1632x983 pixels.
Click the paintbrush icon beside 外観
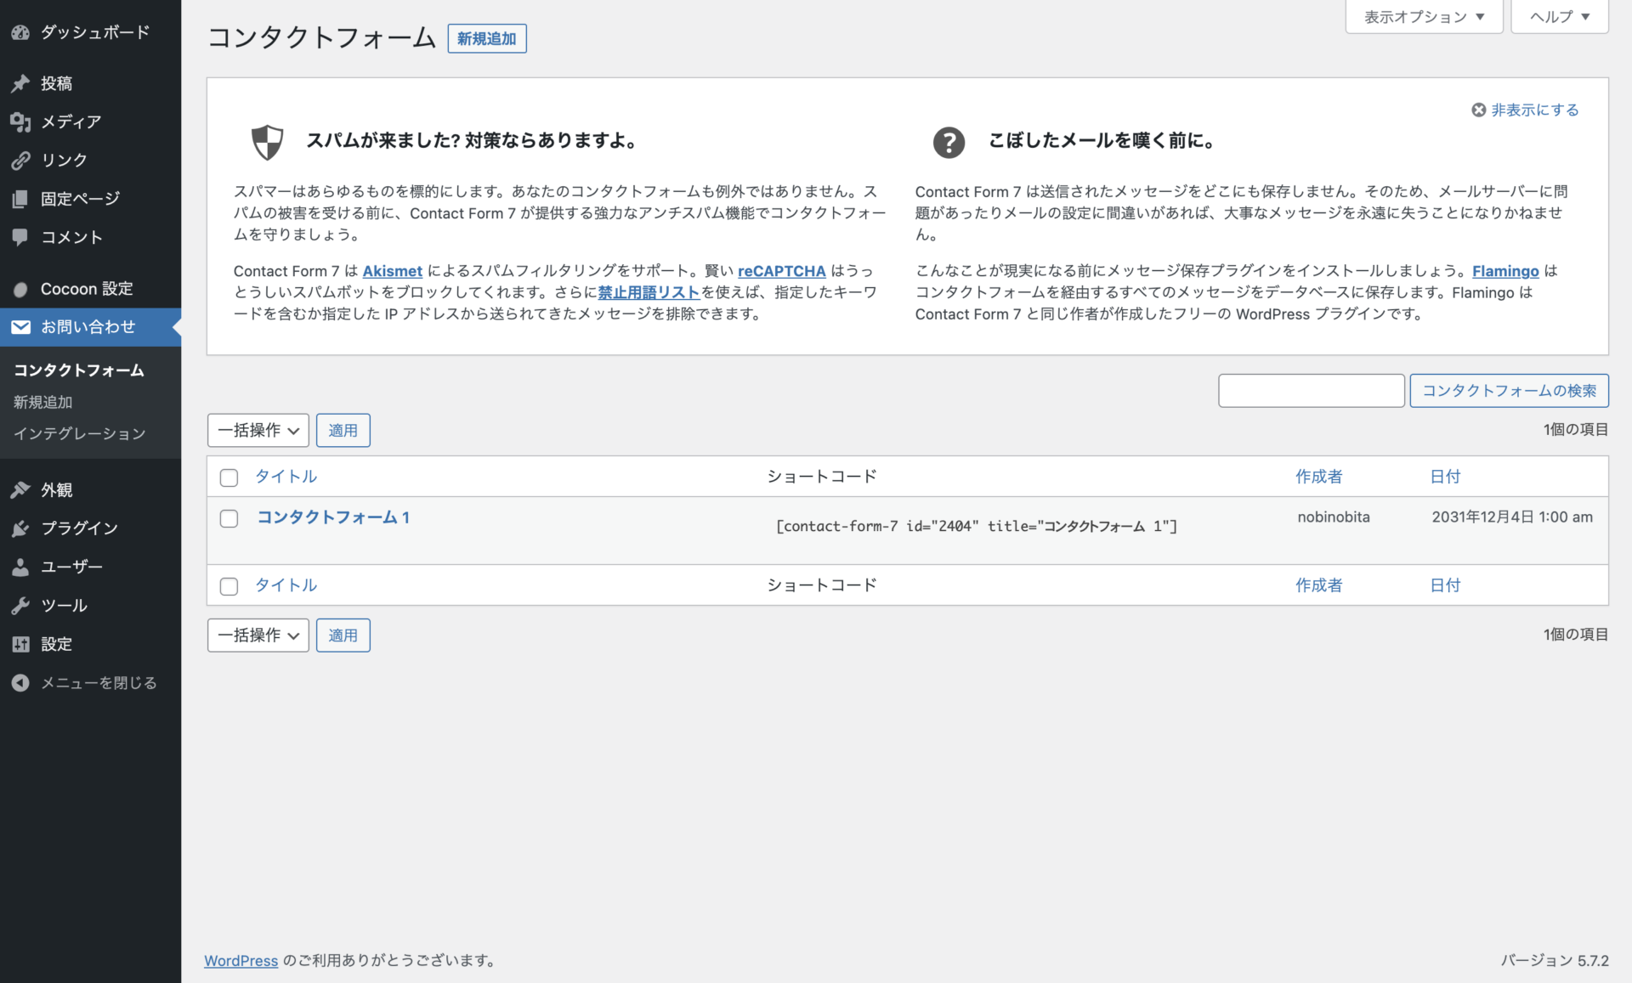(x=20, y=490)
